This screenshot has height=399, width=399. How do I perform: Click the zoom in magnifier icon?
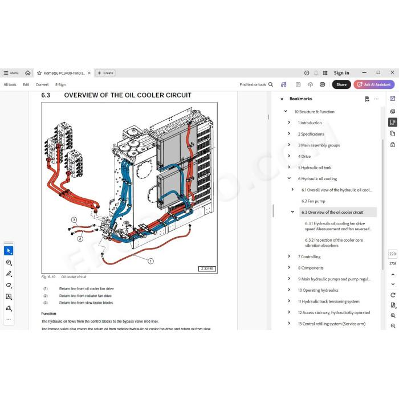393,316
